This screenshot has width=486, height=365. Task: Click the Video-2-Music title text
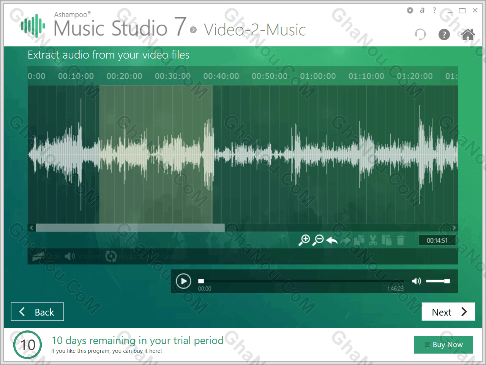point(255,30)
